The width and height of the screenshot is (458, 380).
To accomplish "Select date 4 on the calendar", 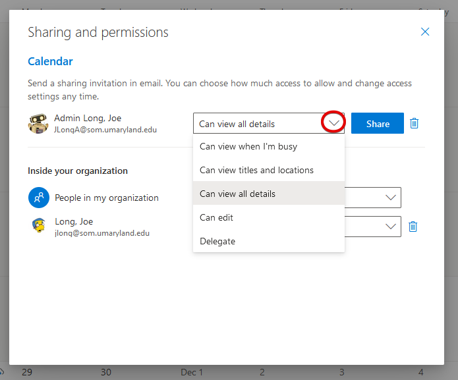I will (420, 372).
